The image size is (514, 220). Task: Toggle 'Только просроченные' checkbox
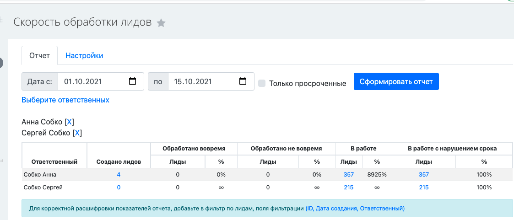(x=262, y=83)
